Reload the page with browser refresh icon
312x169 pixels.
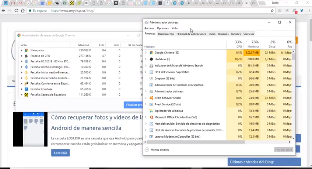[16, 11]
